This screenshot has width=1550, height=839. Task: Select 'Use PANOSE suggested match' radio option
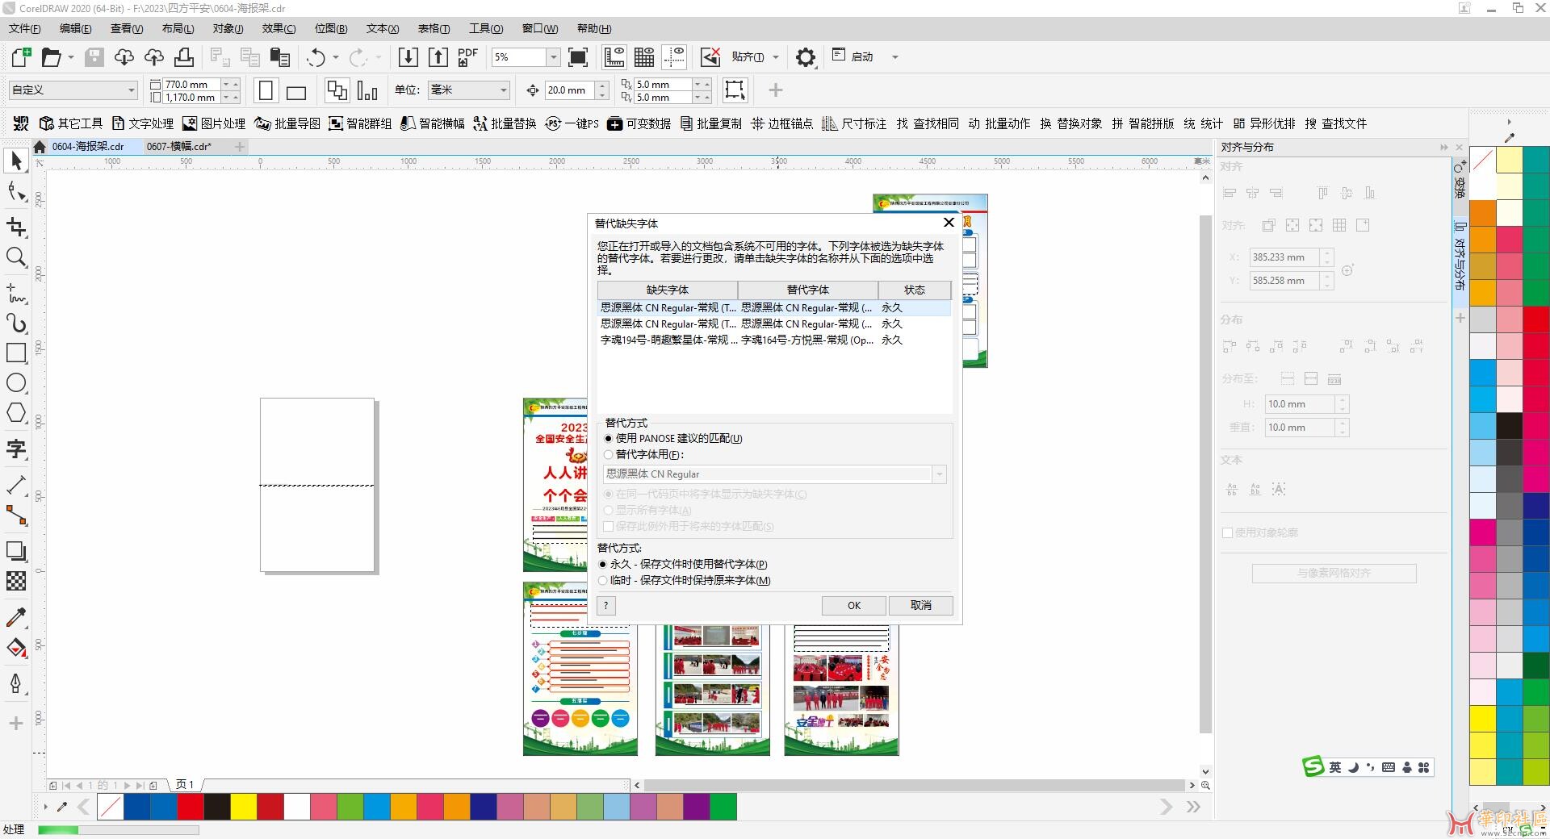(609, 439)
